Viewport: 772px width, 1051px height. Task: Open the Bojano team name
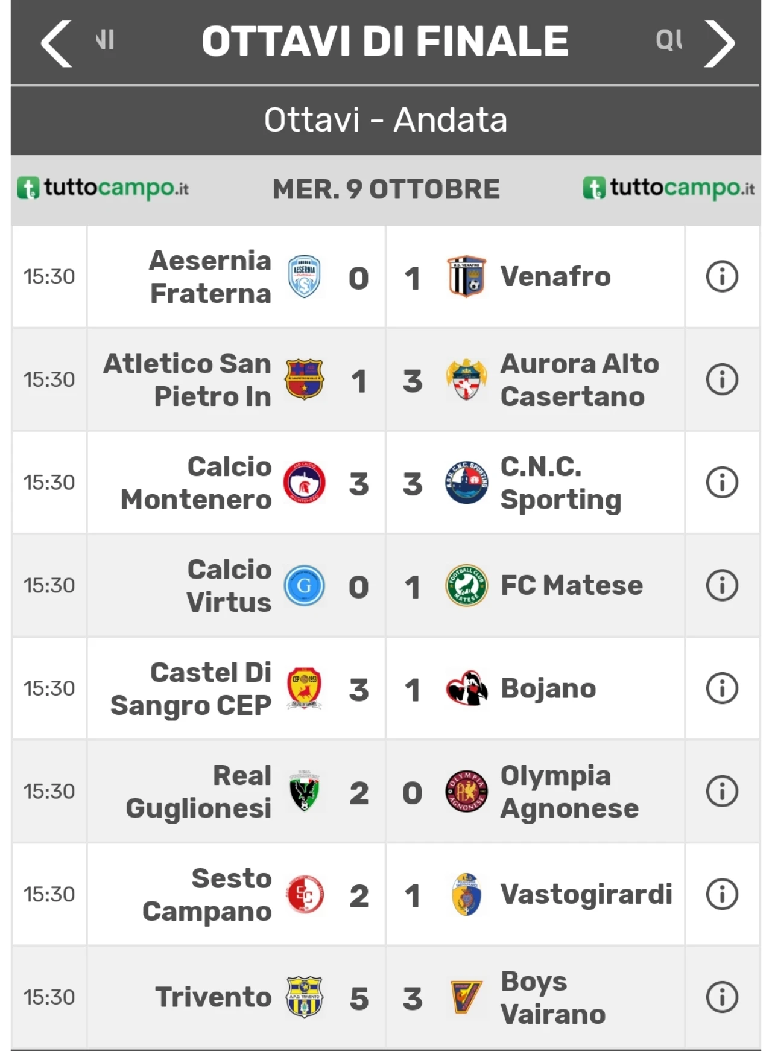(548, 688)
